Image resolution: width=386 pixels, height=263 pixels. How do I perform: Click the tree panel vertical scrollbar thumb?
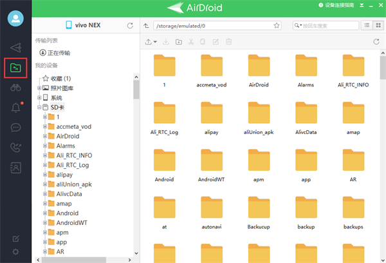(x=136, y=90)
